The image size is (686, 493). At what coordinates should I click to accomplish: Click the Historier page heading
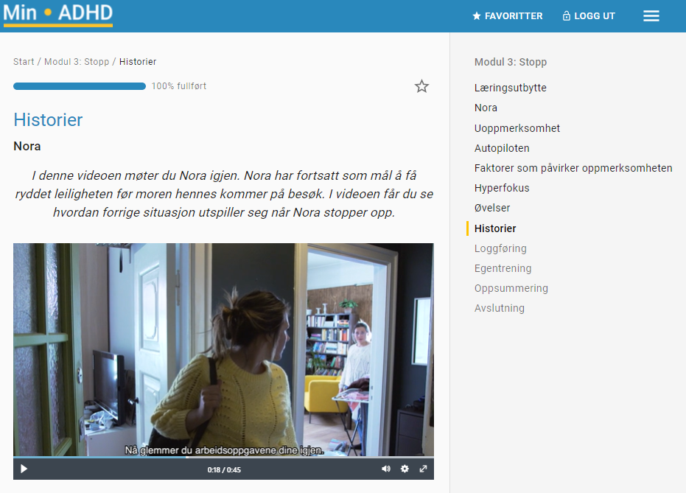point(48,120)
